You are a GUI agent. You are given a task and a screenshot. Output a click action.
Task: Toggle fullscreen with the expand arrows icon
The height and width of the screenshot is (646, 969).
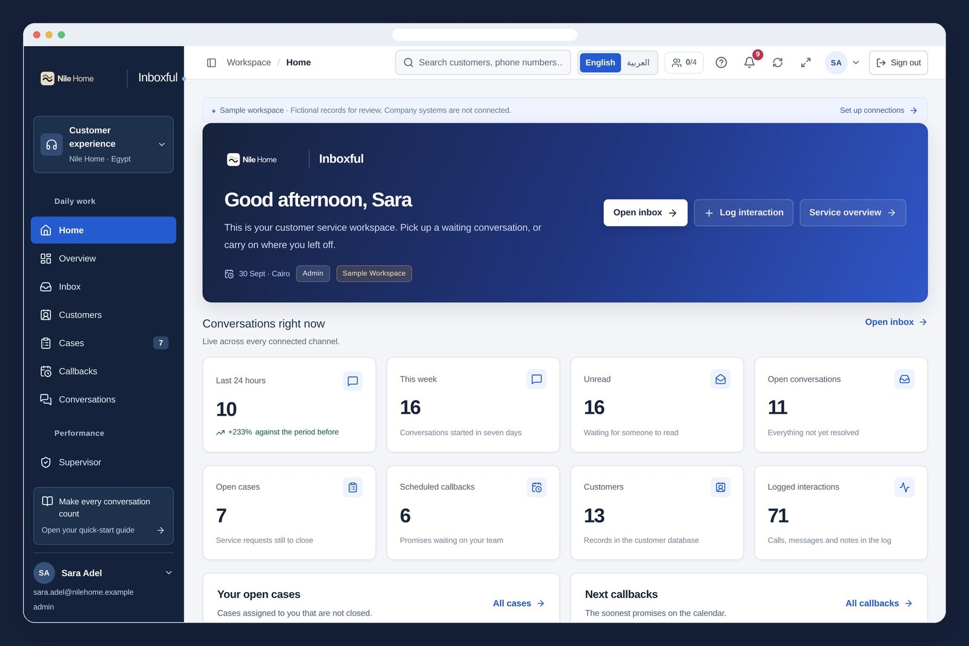(x=805, y=62)
